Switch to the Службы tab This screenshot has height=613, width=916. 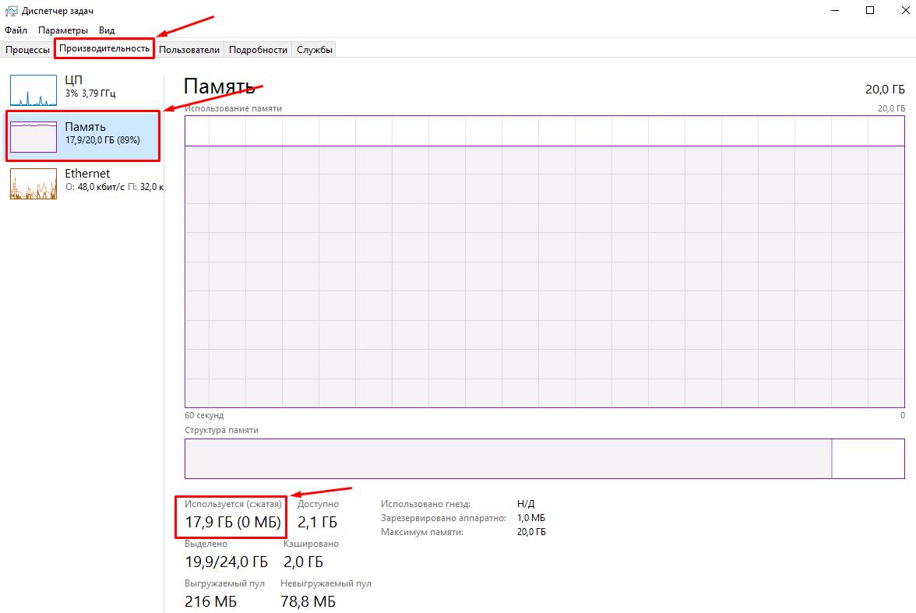click(x=315, y=50)
